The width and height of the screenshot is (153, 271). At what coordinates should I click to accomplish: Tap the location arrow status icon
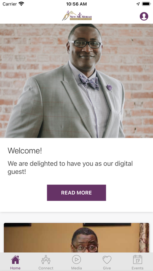138,4
